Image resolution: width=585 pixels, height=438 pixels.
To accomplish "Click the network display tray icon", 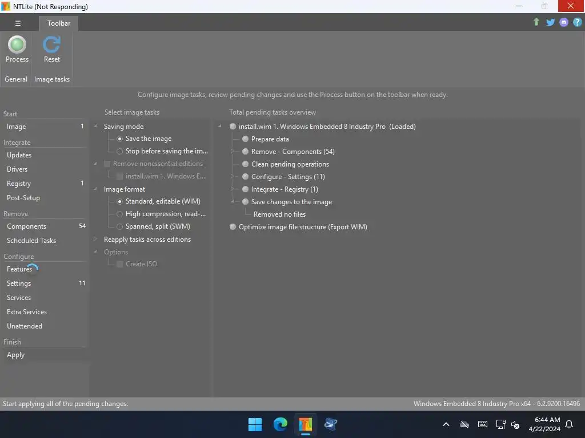I will (500, 424).
